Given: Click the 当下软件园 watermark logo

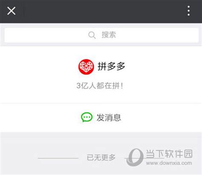Looking at the screenshot, I should pos(134,157).
